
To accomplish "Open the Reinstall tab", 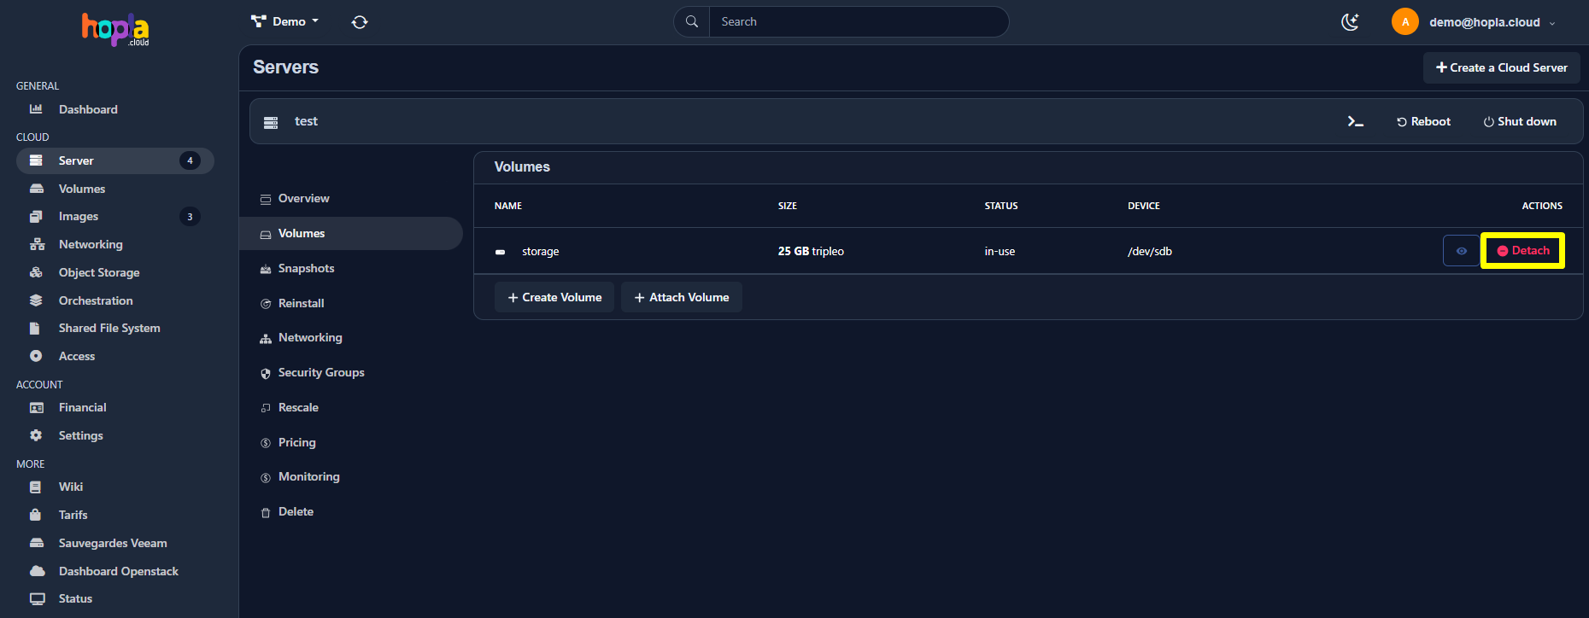I will [301, 303].
